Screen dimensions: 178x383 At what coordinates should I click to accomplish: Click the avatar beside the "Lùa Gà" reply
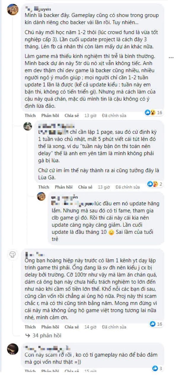pyautogui.click(x=28, y=126)
